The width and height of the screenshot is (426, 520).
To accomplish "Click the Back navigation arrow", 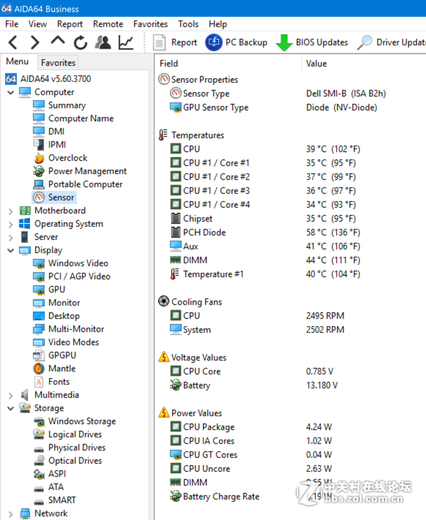I will (x=13, y=43).
